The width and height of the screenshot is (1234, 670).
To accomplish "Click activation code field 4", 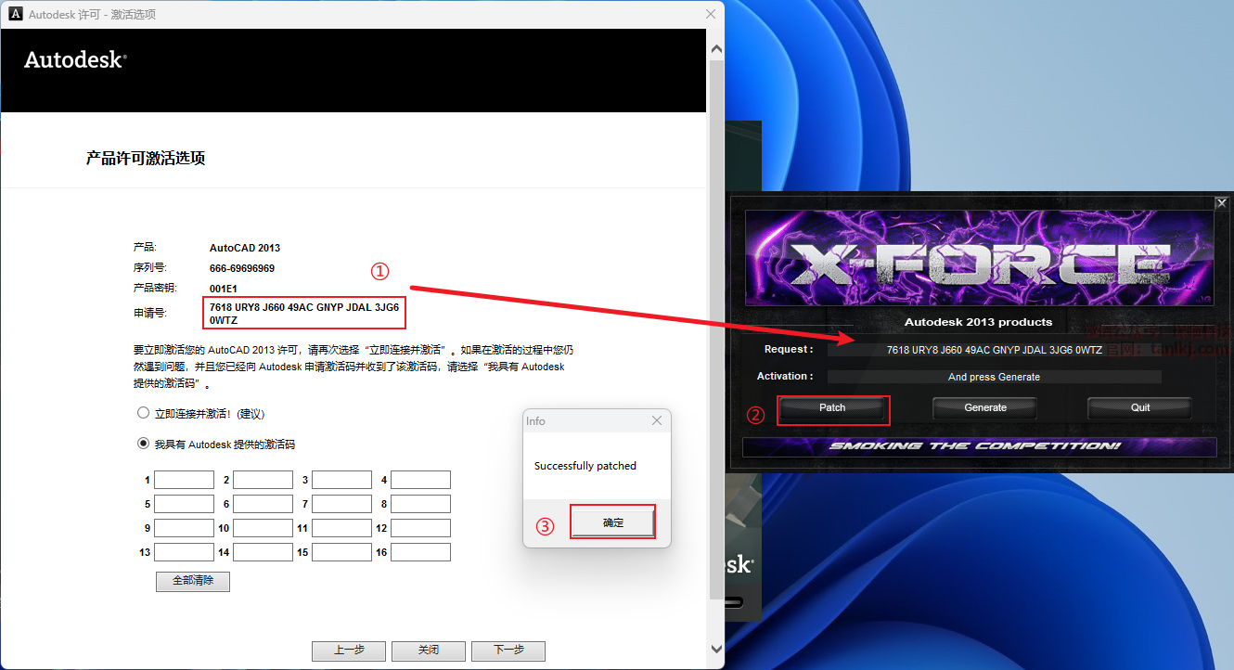I will [420, 480].
